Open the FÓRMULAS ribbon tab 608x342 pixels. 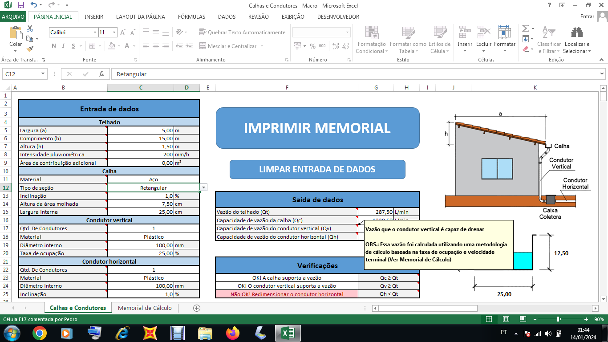pos(191,16)
